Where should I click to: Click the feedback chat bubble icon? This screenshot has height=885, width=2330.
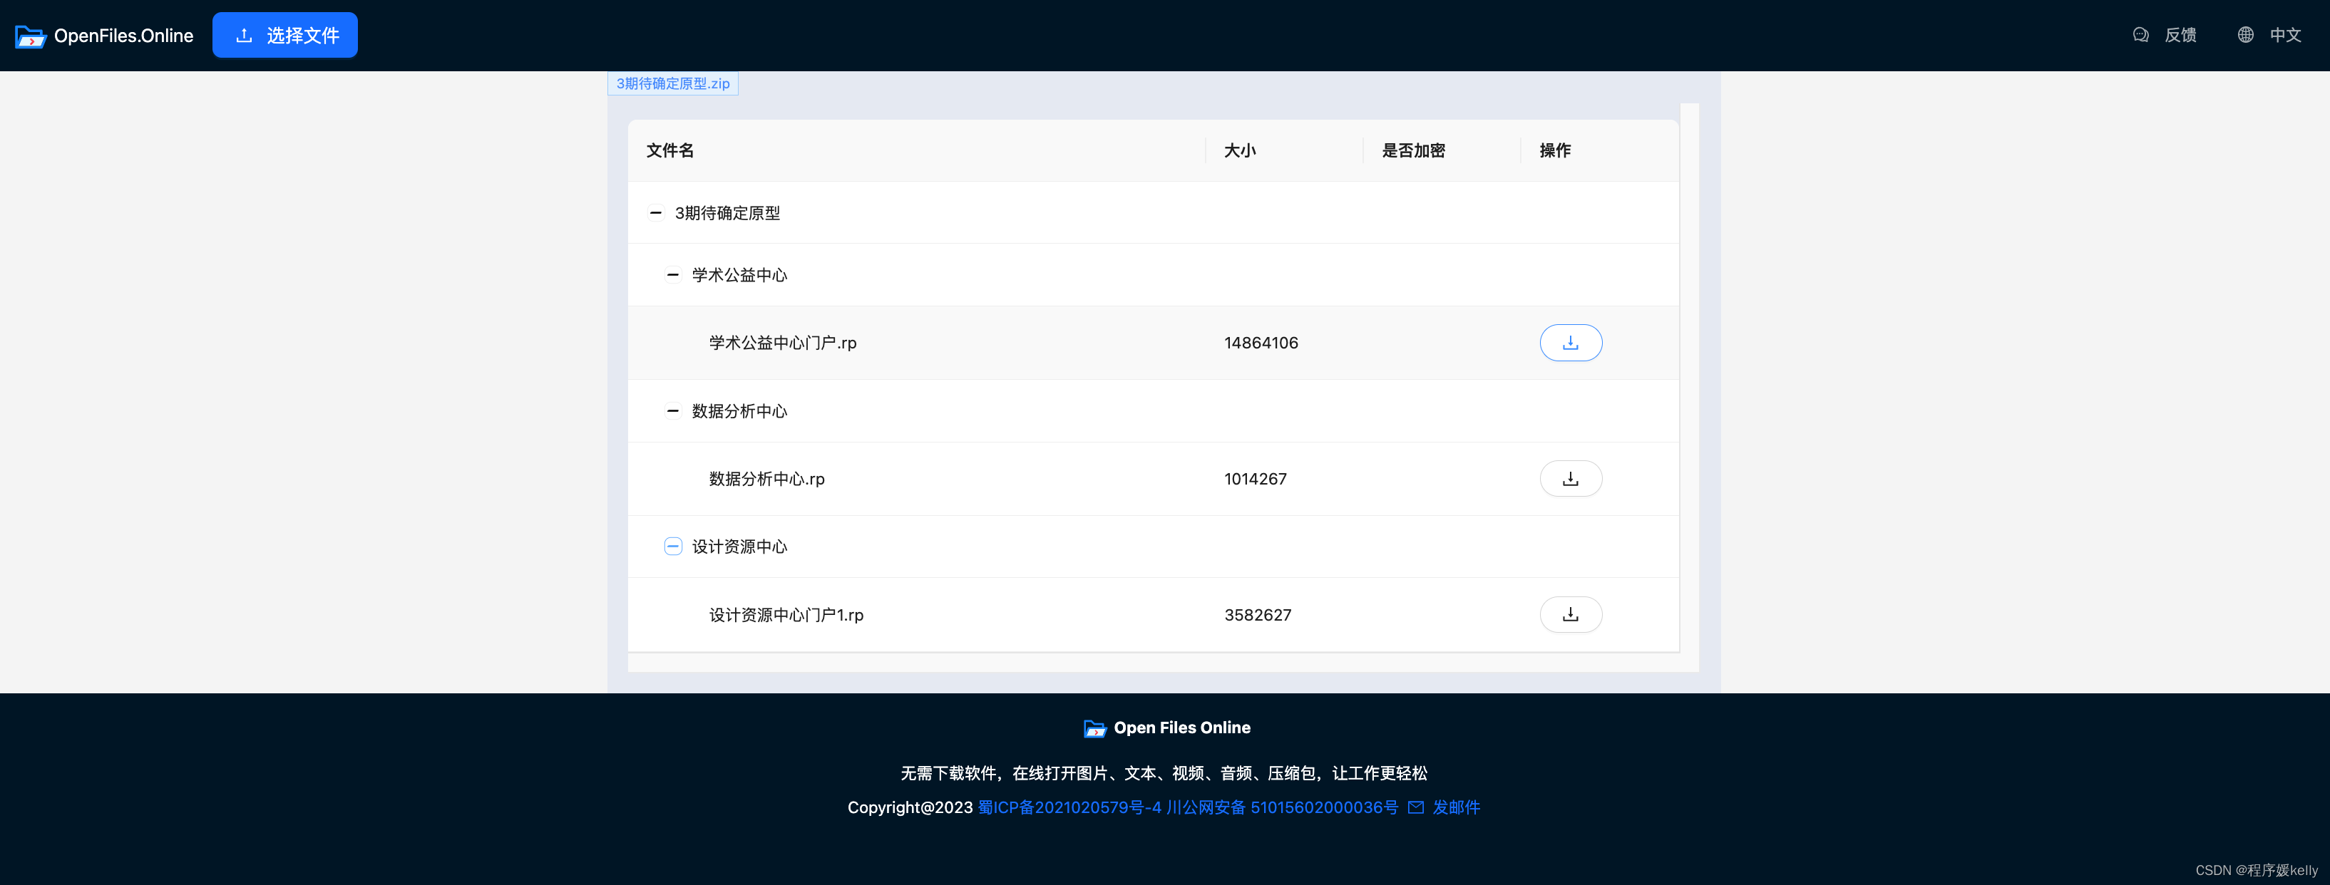[x=2140, y=35]
